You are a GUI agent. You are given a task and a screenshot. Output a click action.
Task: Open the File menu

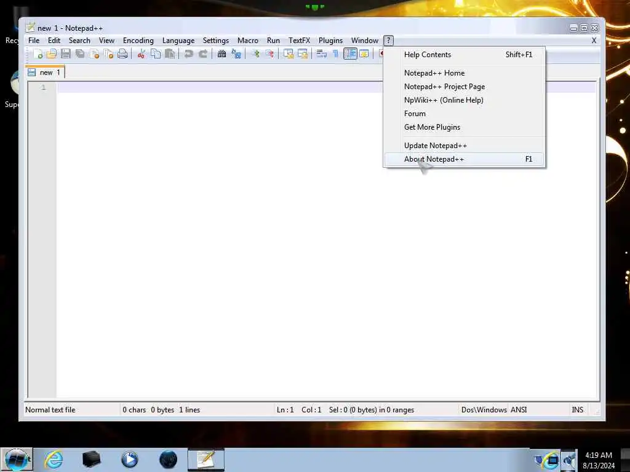tap(34, 41)
